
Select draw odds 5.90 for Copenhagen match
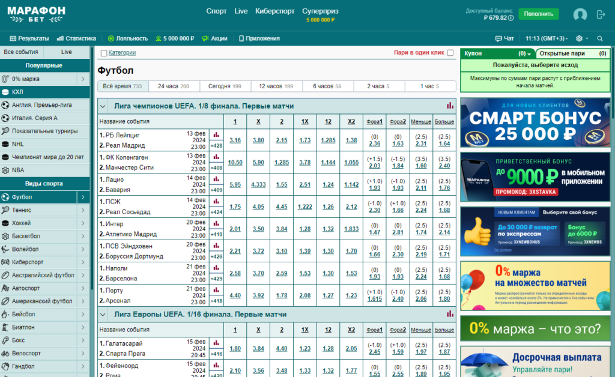[258, 162]
